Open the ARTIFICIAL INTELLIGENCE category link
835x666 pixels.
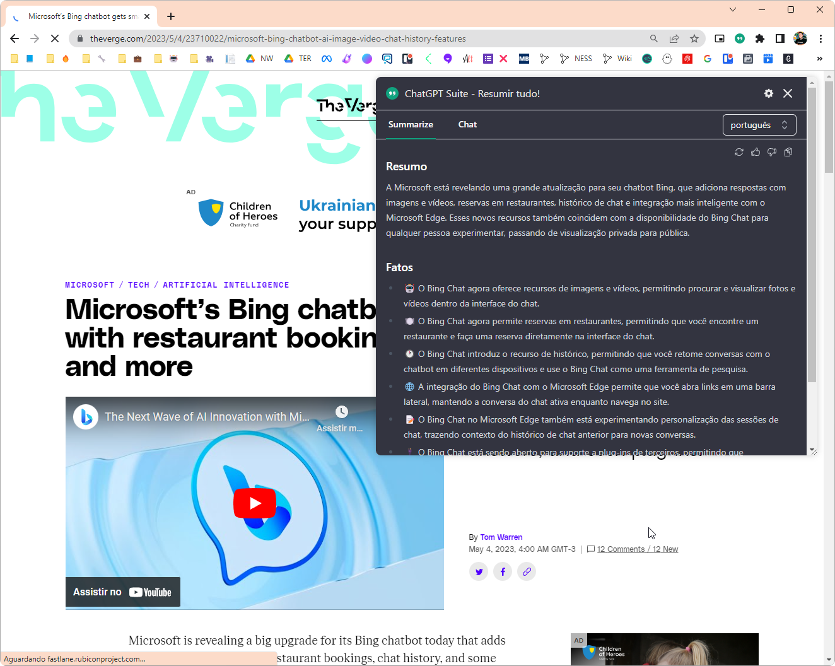[226, 285]
